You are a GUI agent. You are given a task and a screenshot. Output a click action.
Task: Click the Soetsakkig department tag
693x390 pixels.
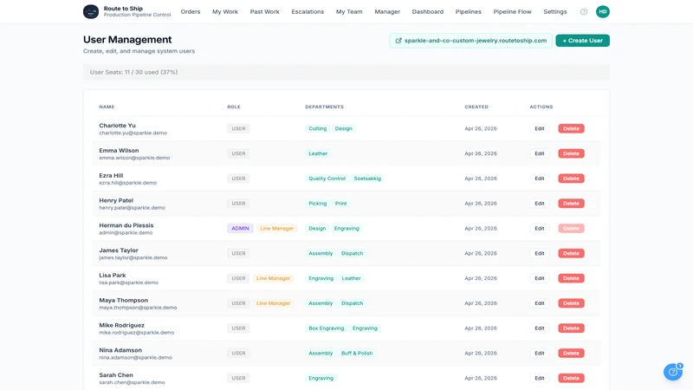[367, 179]
